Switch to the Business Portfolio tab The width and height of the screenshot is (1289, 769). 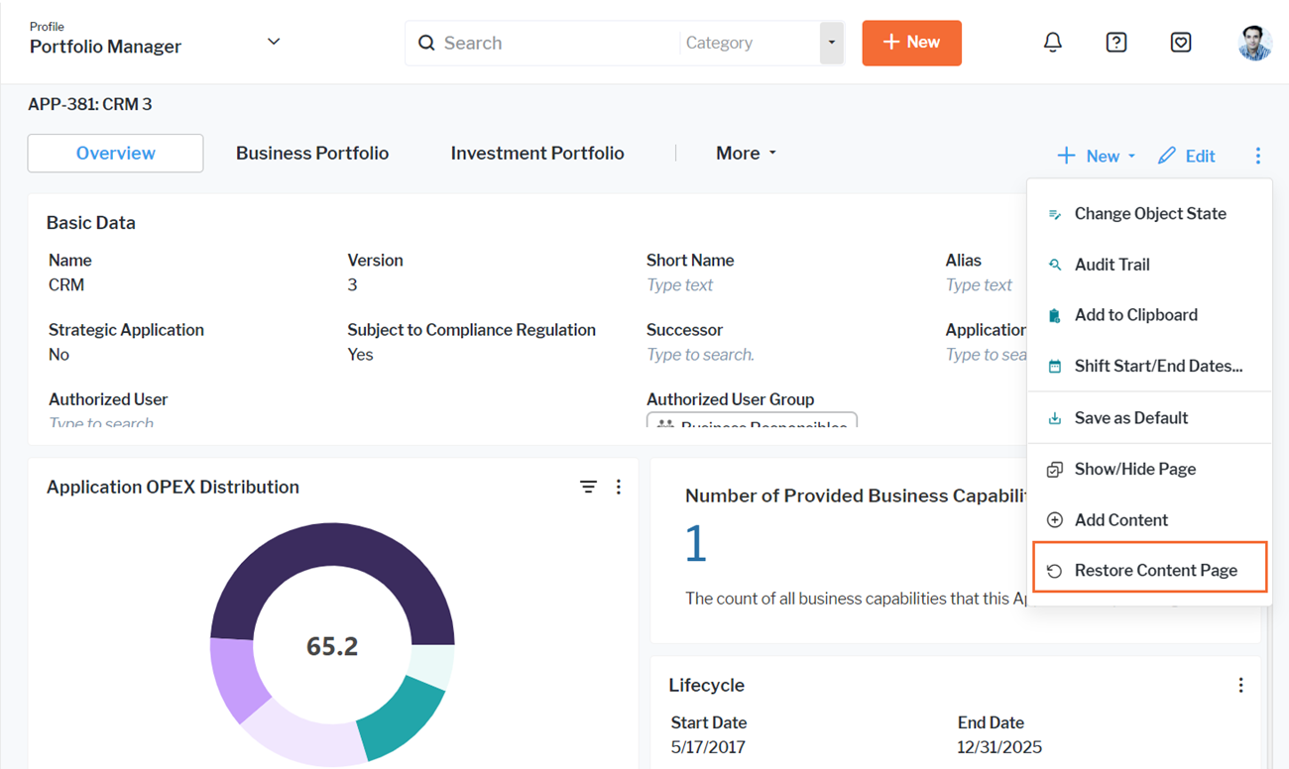(x=312, y=154)
